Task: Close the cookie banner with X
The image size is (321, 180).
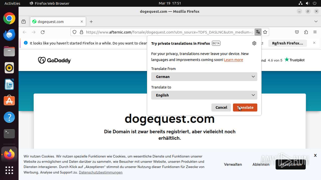Action: [315, 155]
